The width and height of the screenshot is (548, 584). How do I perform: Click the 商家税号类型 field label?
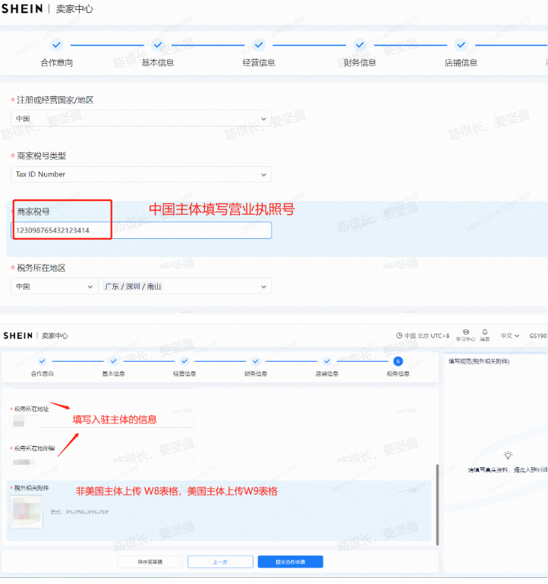(42, 155)
